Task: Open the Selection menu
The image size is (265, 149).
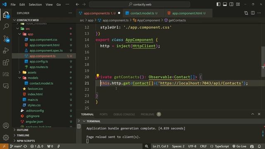Action: coord(35,5)
